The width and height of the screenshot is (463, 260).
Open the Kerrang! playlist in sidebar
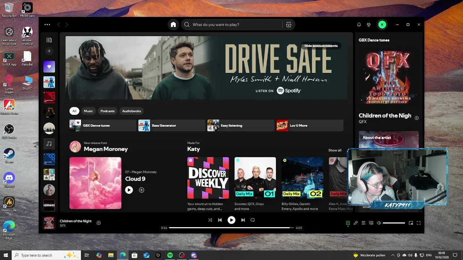click(x=49, y=205)
